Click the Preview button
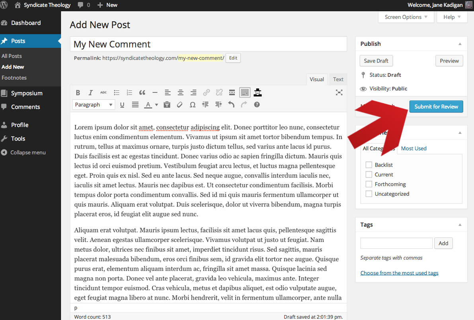 (x=449, y=61)
